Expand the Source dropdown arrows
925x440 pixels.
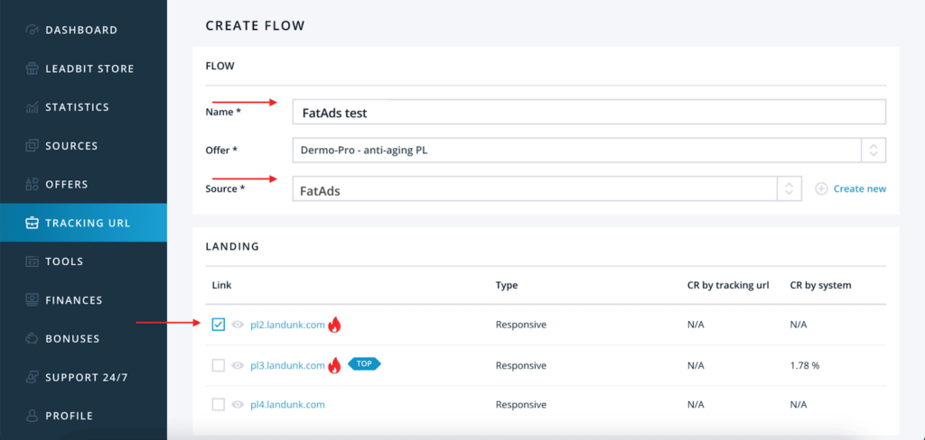(789, 189)
